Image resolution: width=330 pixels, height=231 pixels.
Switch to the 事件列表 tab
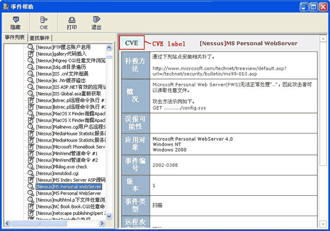click(x=14, y=37)
